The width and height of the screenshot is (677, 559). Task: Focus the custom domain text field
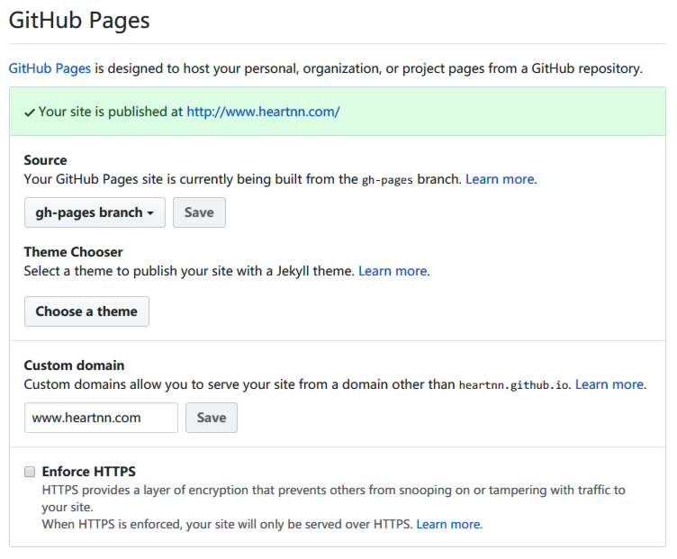[x=101, y=418]
